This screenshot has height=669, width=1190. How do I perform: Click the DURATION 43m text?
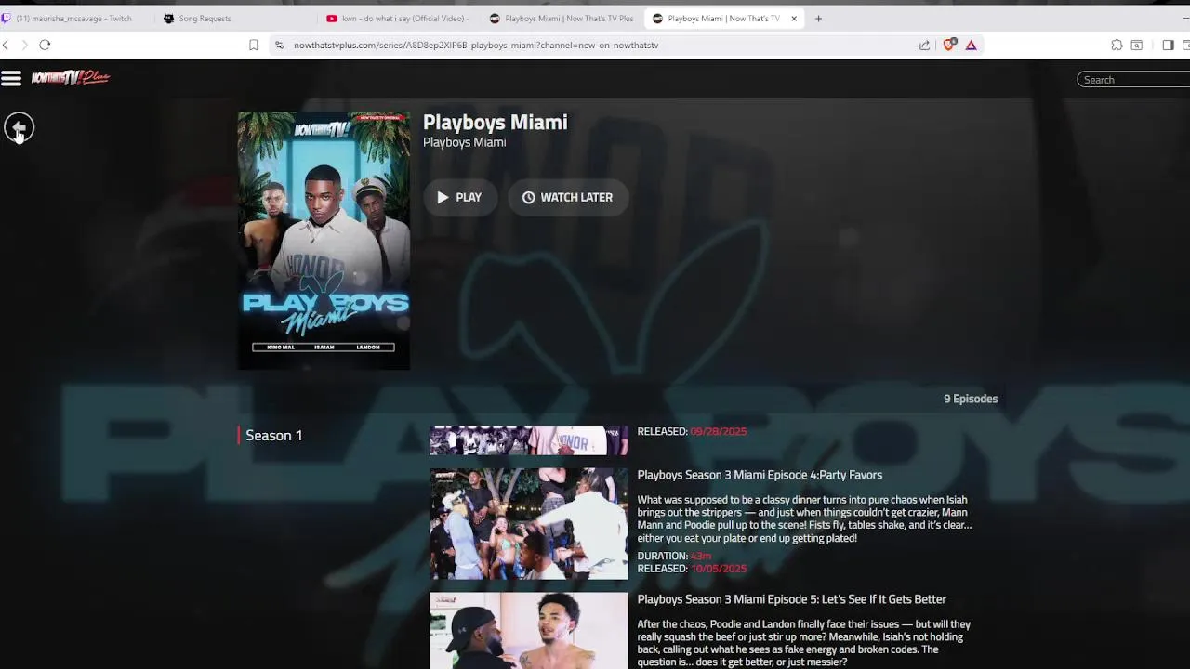click(x=674, y=556)
